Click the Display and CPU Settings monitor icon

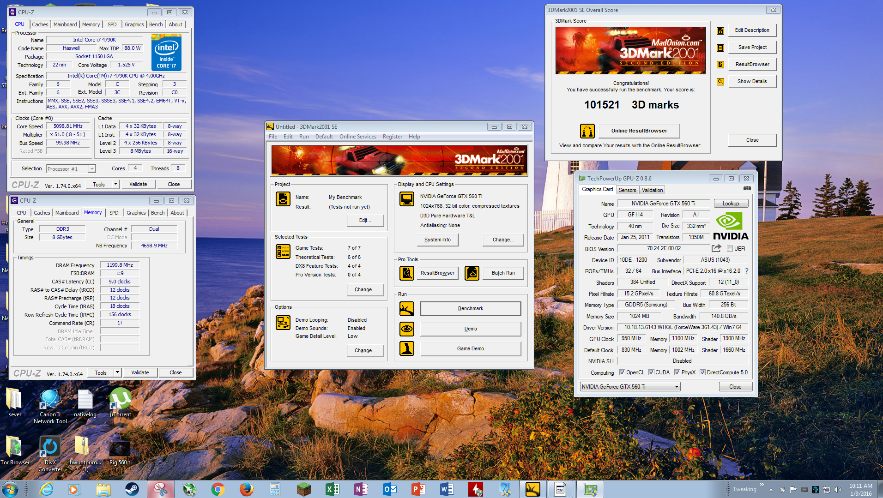407,199
